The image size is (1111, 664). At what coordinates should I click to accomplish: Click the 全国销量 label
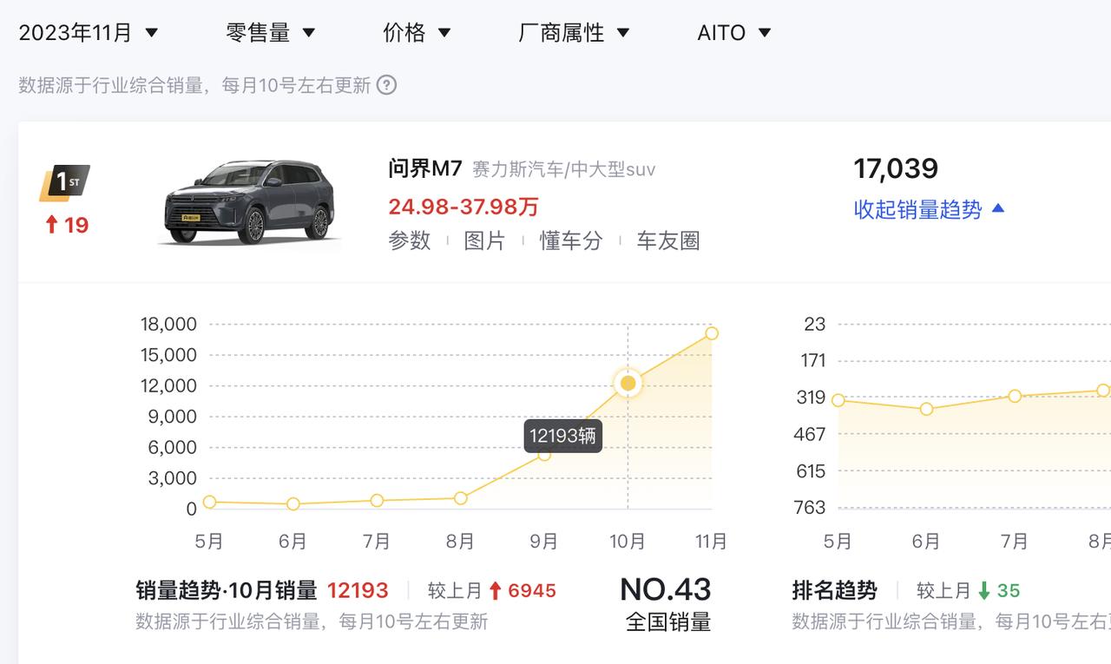(x=668, y=622)
